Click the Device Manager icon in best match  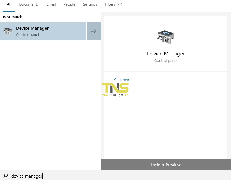7,31
